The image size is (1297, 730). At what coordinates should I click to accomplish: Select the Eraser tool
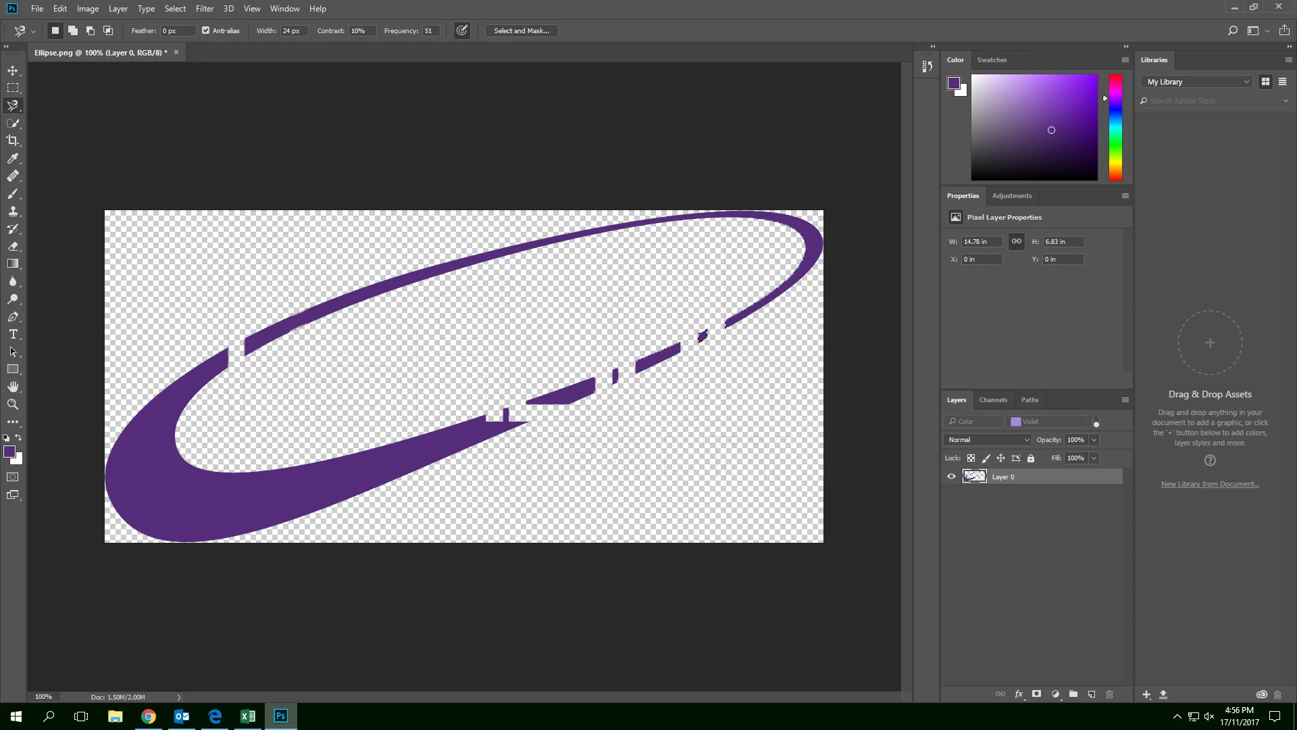(13, 246)
